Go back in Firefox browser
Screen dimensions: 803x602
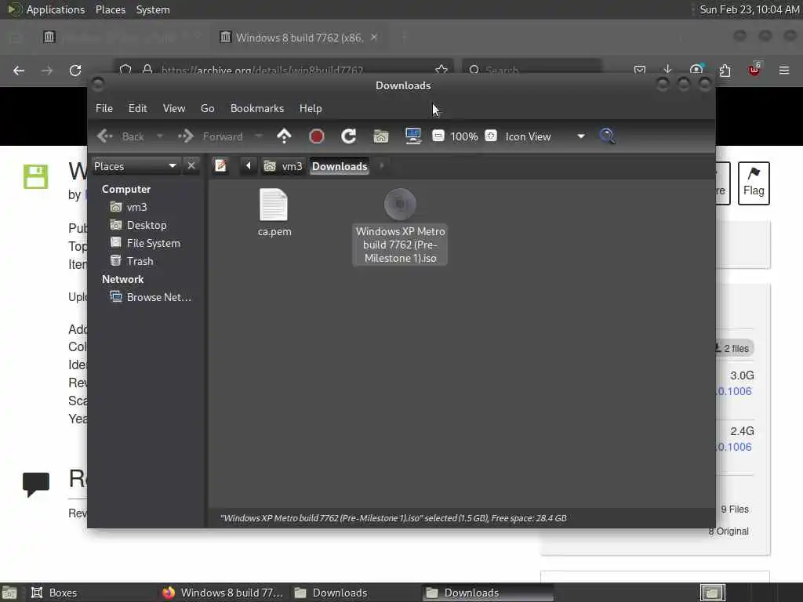pos(19,71)
